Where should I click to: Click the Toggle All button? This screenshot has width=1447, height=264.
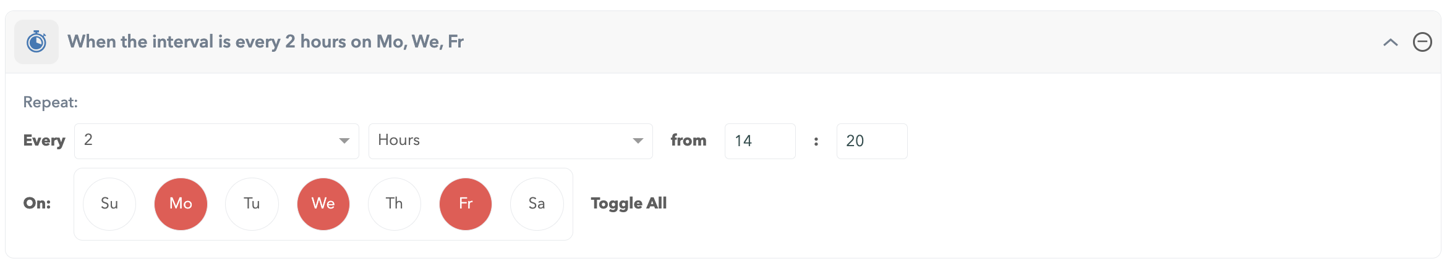(628, 204)
